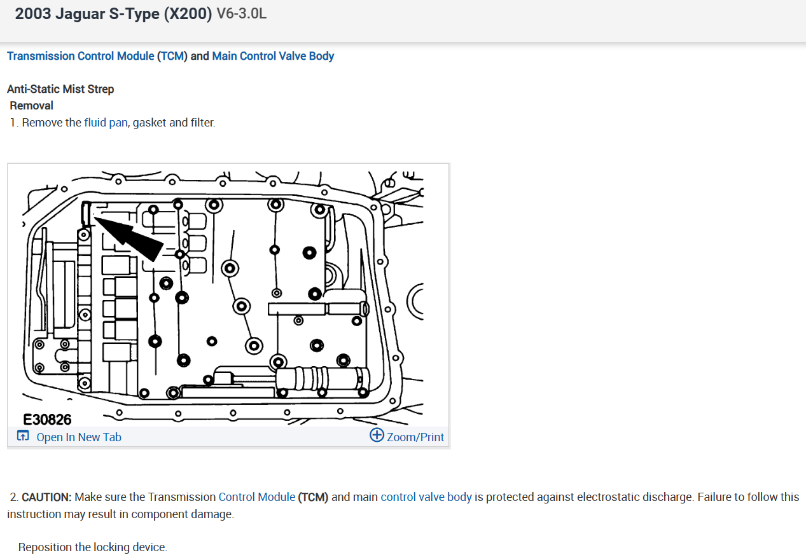Follow the Control Module link in caution
Image resolution: width=806 pixels, height=555 pixels.
coord(256,497)
